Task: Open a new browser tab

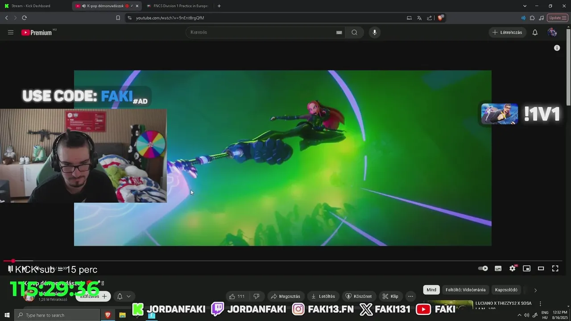Action: click(x=219, y=6)
